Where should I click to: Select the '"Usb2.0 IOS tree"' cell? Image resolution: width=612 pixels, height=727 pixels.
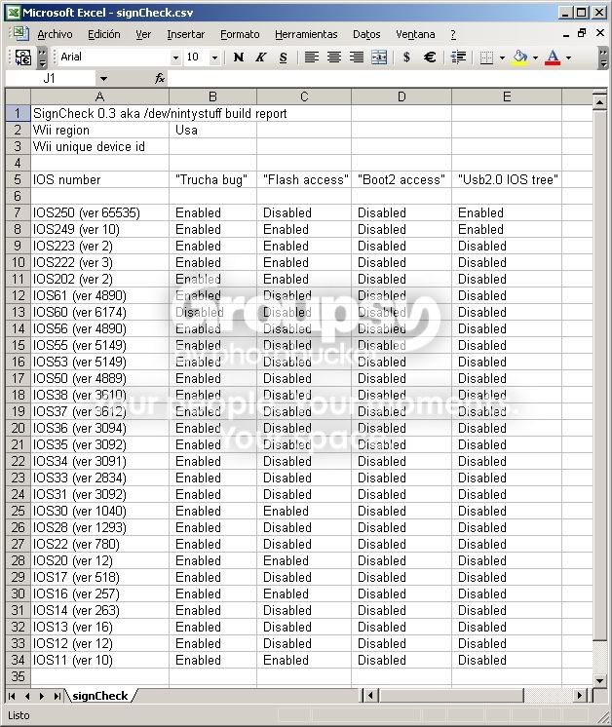(507, 180)
